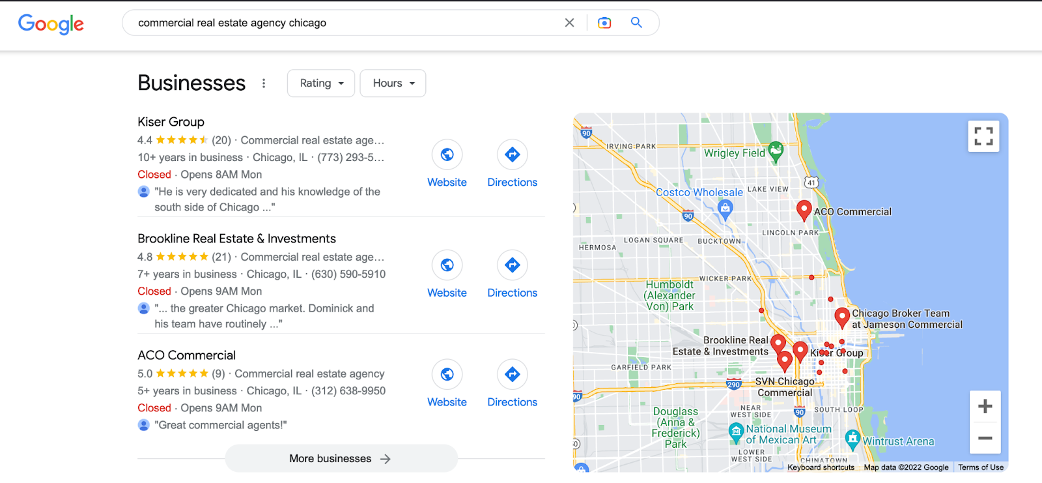Click "Great commercial agents!" review text
Viewport: 1042px width, 483px height.
coord(221,425)
